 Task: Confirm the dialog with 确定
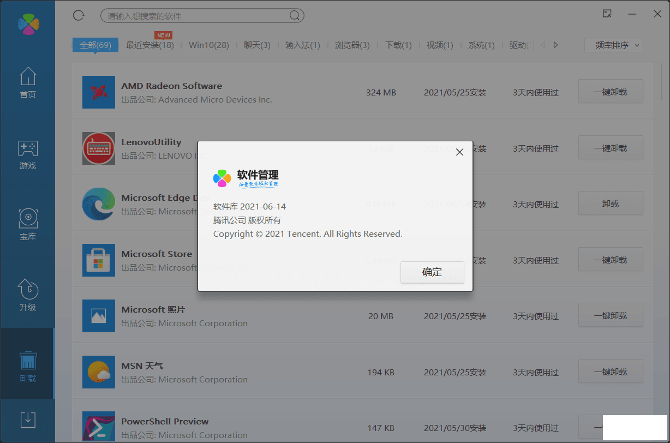[x=432, y=272]
